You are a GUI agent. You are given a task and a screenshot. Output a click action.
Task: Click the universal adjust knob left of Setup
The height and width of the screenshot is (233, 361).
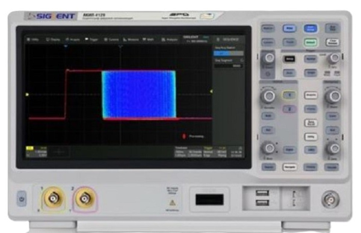pos(269,58)
